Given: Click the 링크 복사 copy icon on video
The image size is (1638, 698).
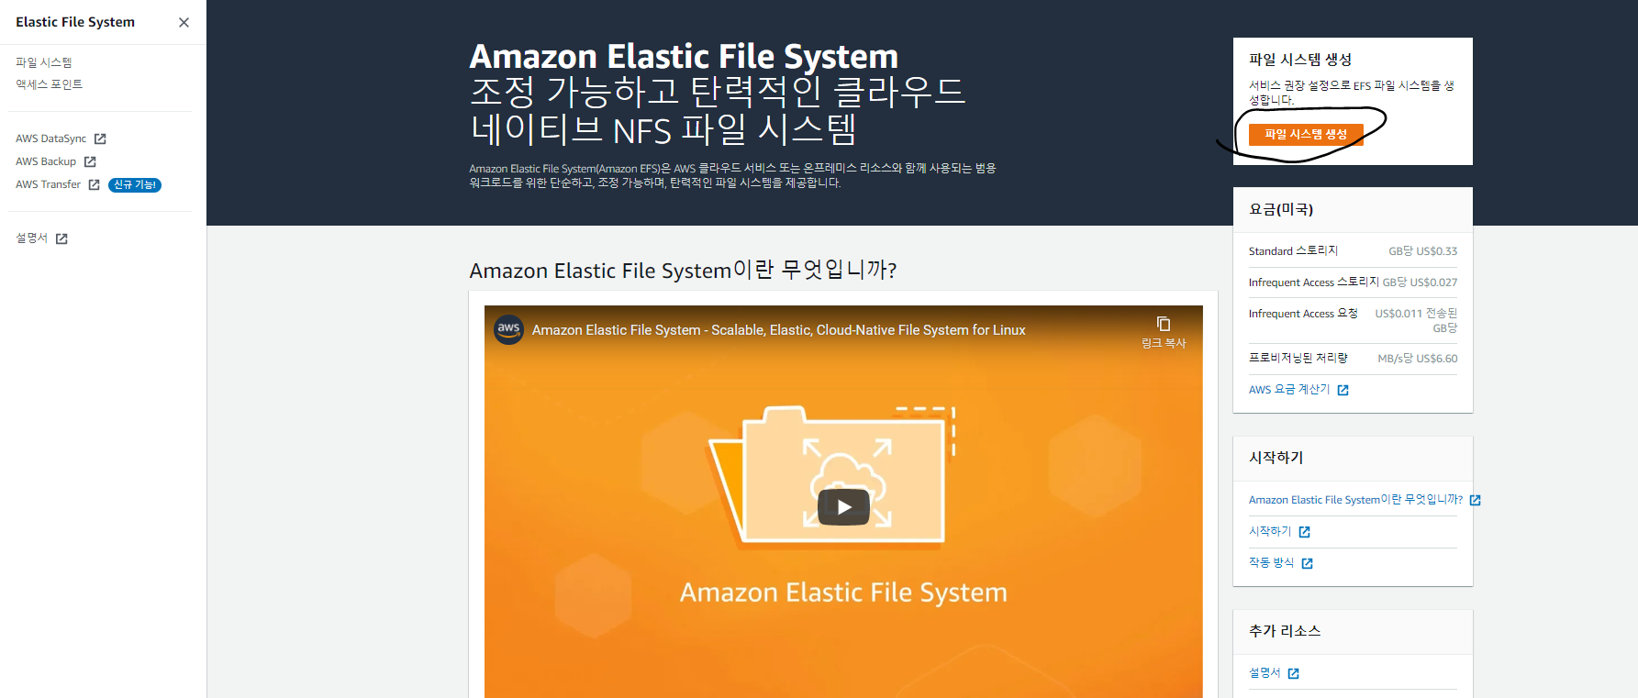Looking at the screenshot, I should click(x=1164, y=324).
